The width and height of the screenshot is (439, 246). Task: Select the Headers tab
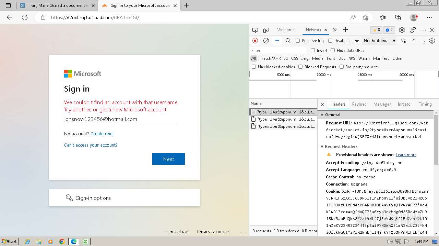[338, 104]
